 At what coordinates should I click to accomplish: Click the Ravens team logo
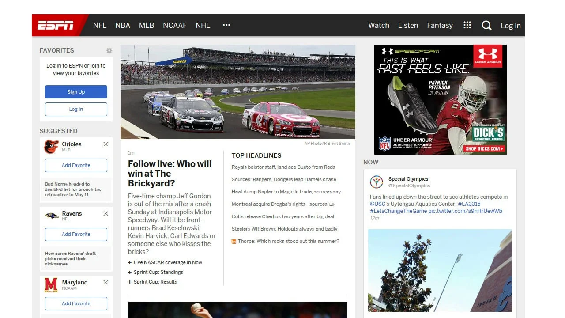(52, 216)
